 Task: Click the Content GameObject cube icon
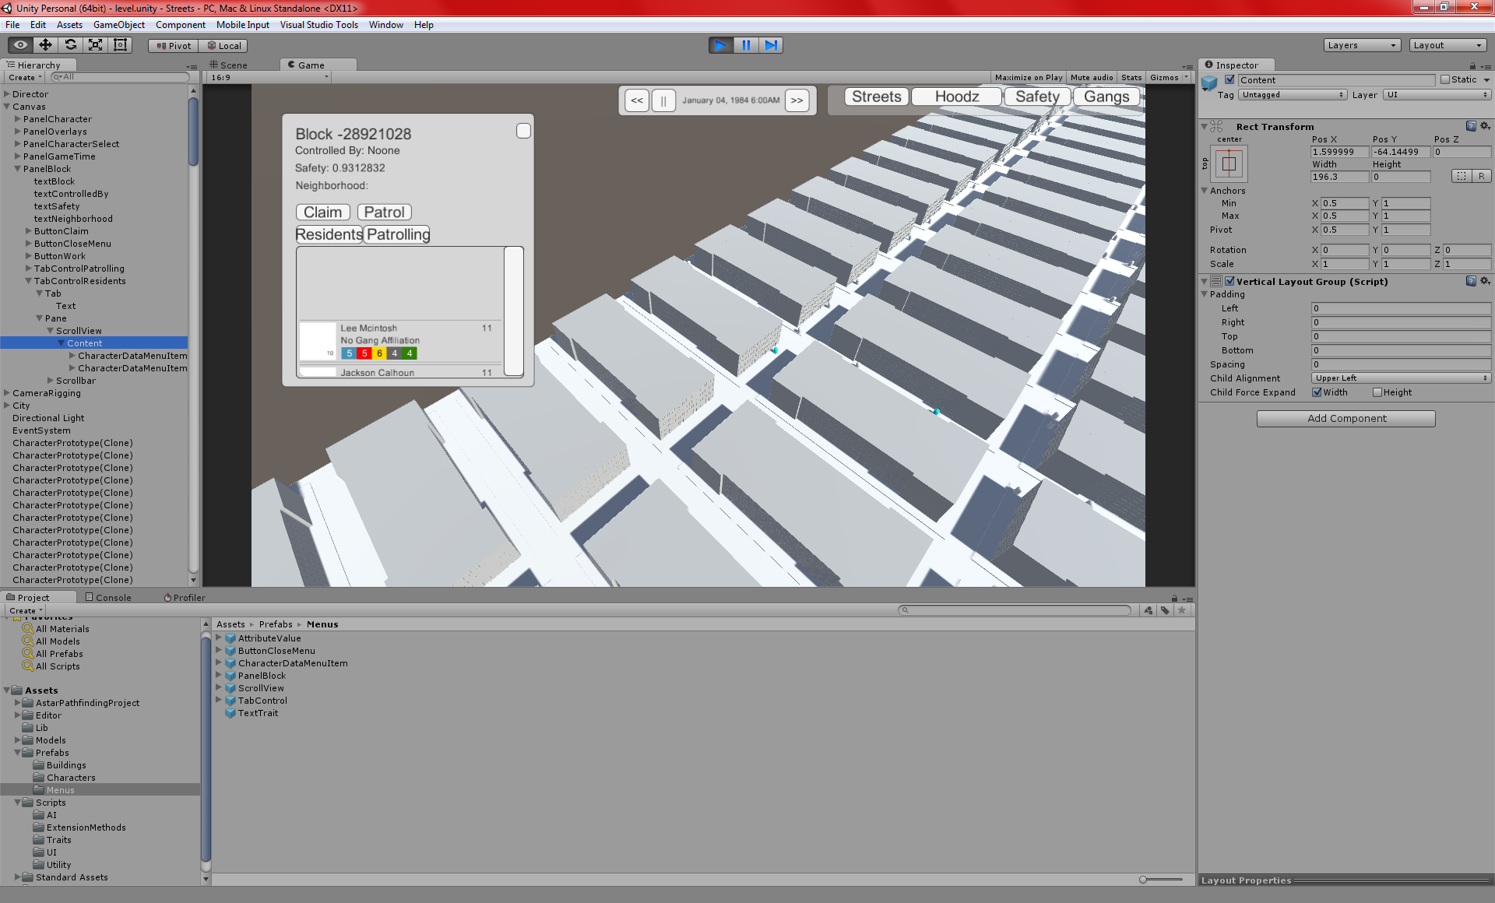tap(1209, 83)
